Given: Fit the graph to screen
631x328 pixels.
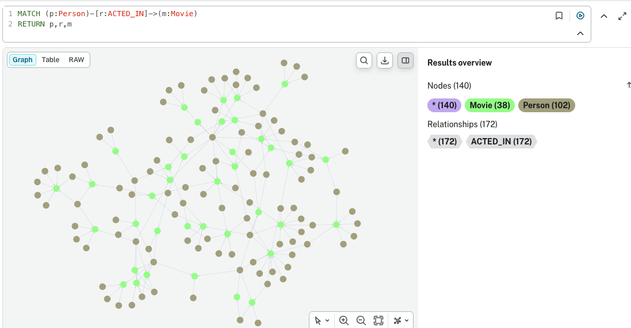Looking at the screenshot, I should [x=378, y=321].
